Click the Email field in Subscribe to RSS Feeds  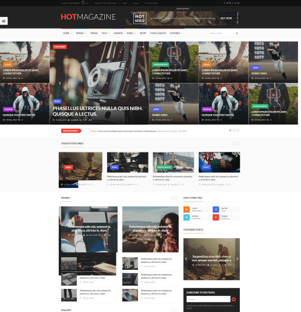tap(208, 299)
